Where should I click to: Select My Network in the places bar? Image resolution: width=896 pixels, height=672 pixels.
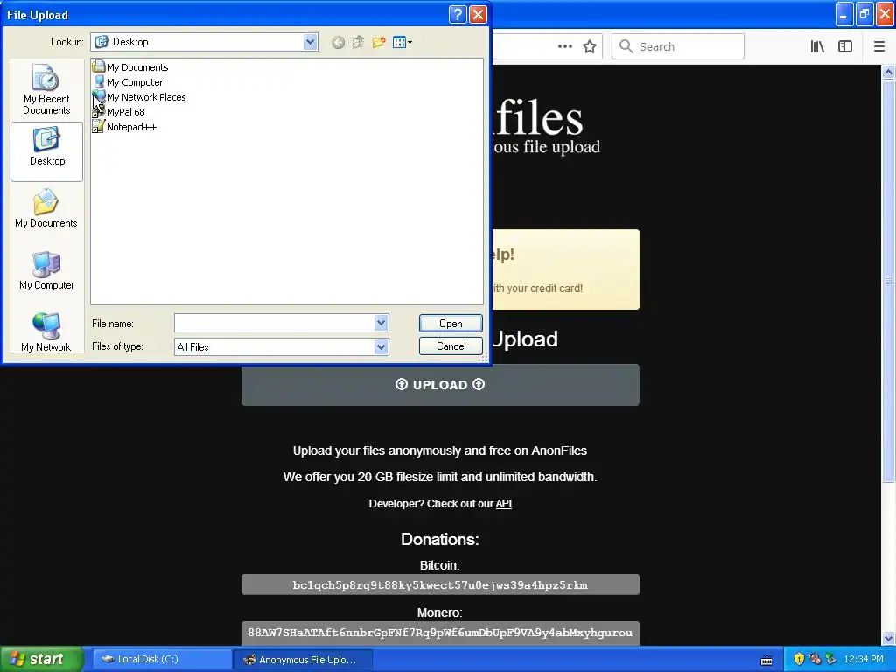pos(46,332)
